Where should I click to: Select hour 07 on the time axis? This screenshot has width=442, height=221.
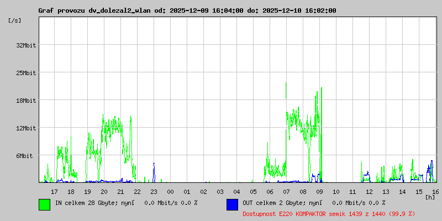tap(286, 192)
